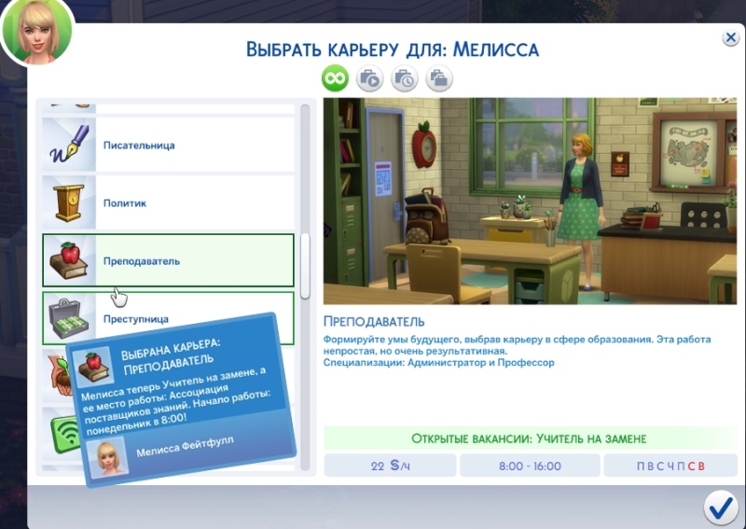
Task: Click the Преподаватель description heading
Action: tap(374, 321)
